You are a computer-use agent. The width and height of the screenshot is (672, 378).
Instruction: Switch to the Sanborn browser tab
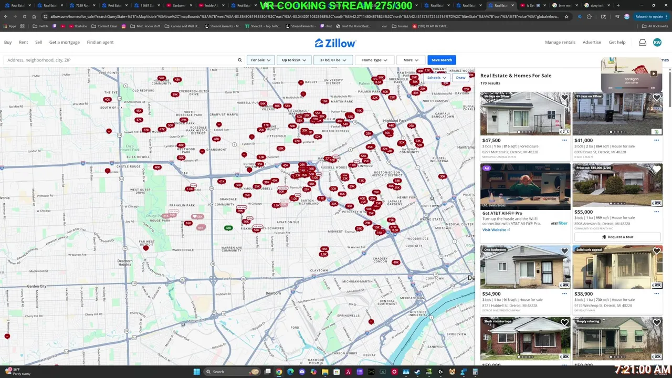point(178,5)
